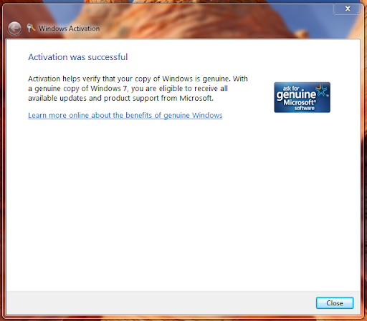This screenshot has height=321, width=367.
Task: Click the Close button
Action: pos(335,303)
